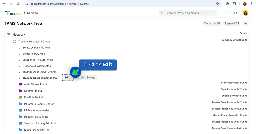Screen dimensions: 256x134
Task: Expand PT Amore Beauty Center
Action: coord(39,104)
